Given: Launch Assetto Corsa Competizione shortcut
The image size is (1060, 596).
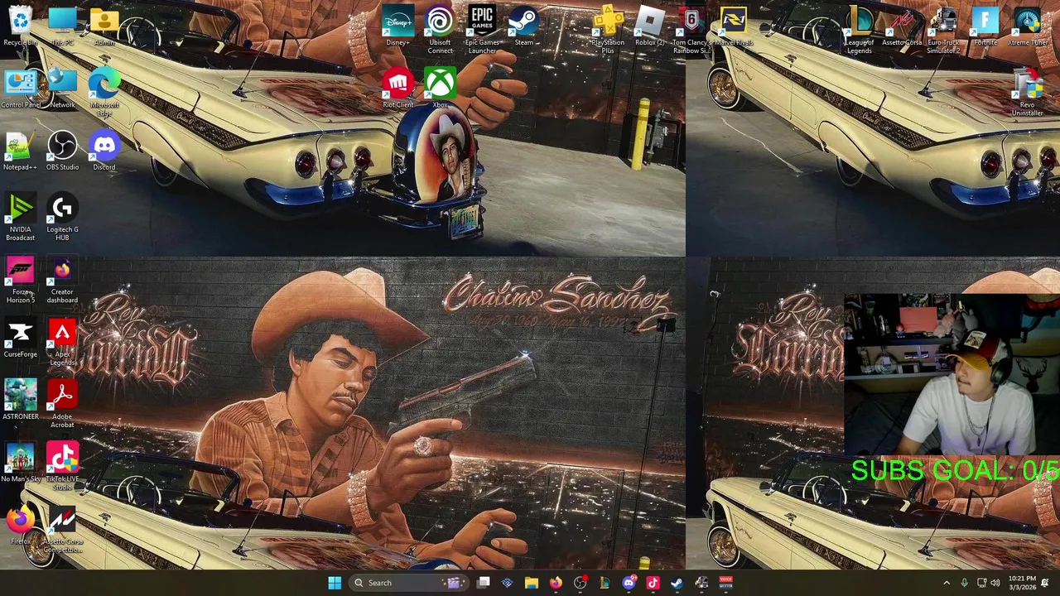Looking at the screenshot, I should (x=62, y=531).
